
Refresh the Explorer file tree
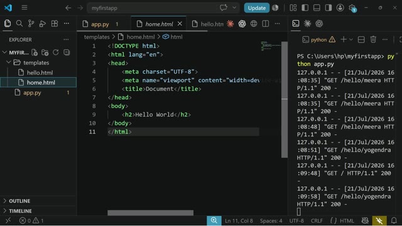click(x=56, y=52)
